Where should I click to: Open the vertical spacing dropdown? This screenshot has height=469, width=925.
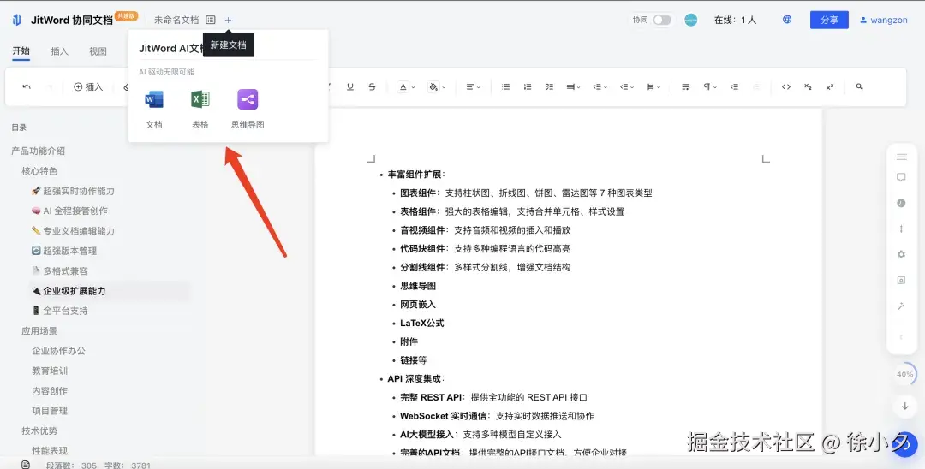click(653, 86)
